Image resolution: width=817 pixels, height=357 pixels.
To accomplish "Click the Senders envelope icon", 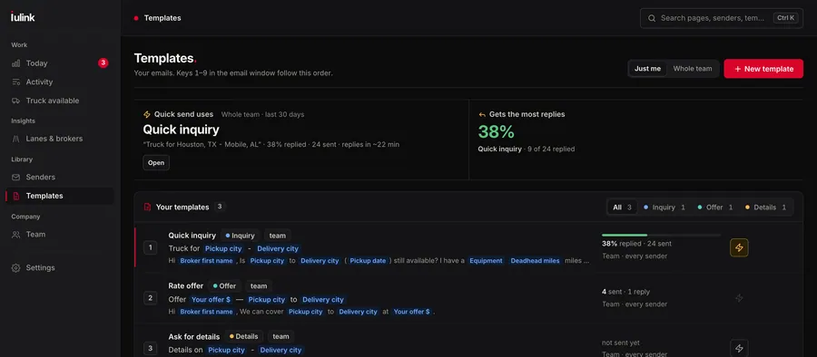I will pos(16,178).
